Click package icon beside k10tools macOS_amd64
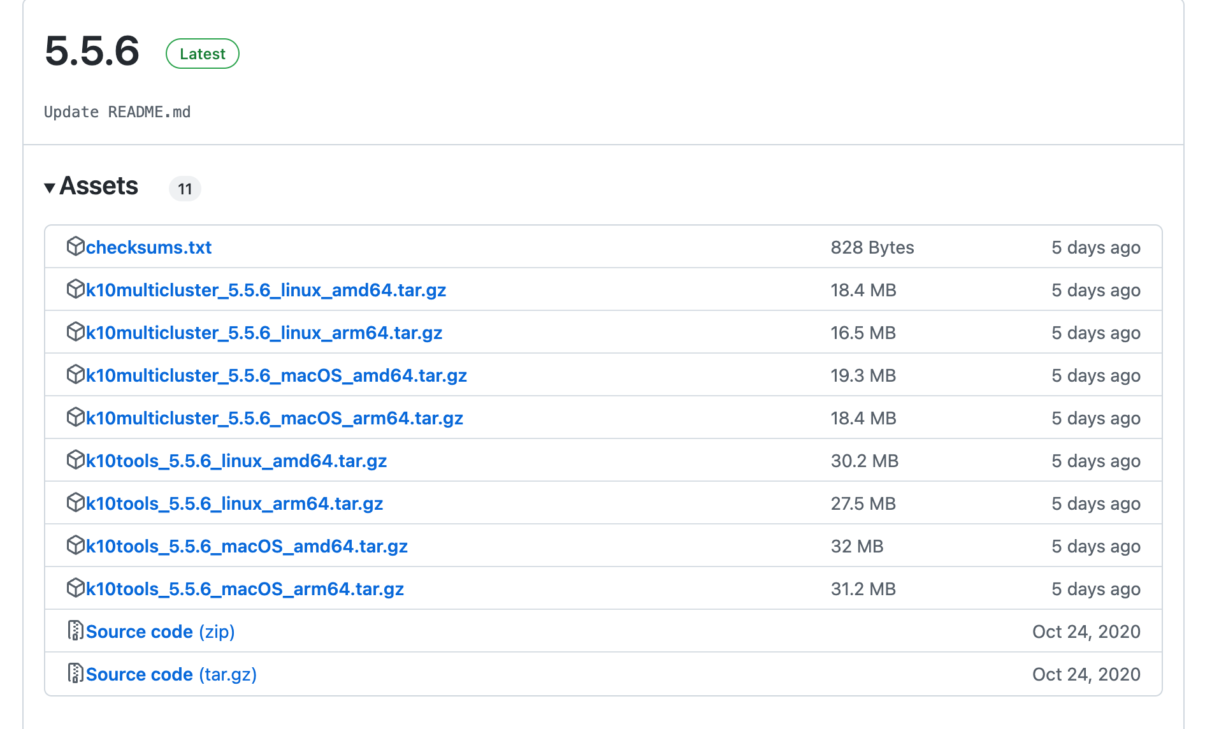 coord(76,545)
